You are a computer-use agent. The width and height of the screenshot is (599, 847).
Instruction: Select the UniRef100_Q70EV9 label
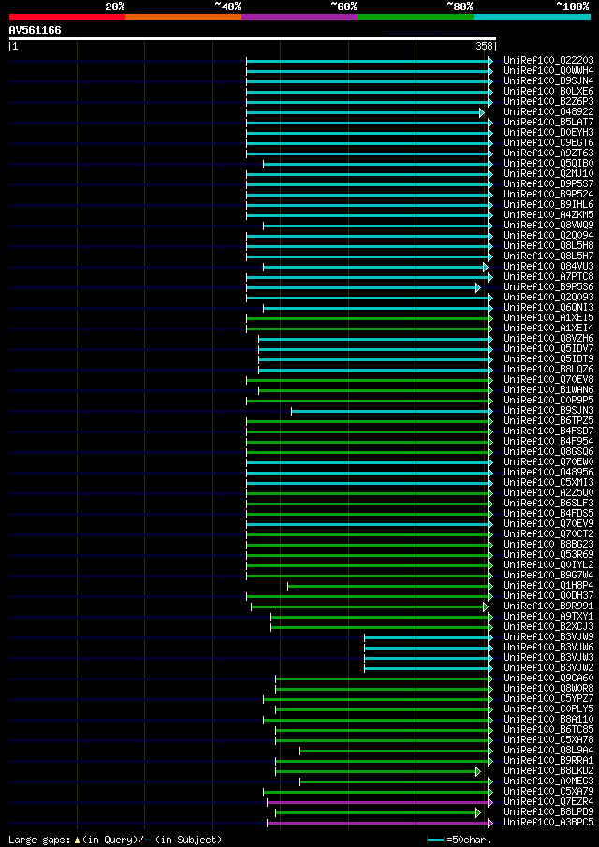pyautogui.click(x=548, y=524)
